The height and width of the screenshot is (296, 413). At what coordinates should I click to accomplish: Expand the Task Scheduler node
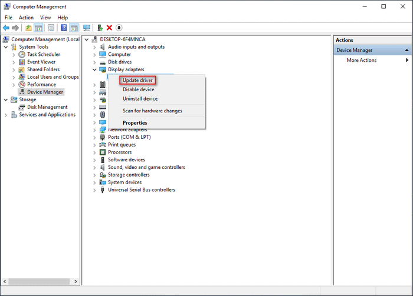pyautogui.click(x=14, y=55)
